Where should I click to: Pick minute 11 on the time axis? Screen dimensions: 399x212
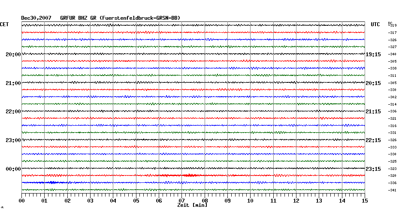click(273, 201)
